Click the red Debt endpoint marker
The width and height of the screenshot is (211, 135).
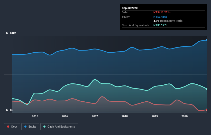[207, 110]
